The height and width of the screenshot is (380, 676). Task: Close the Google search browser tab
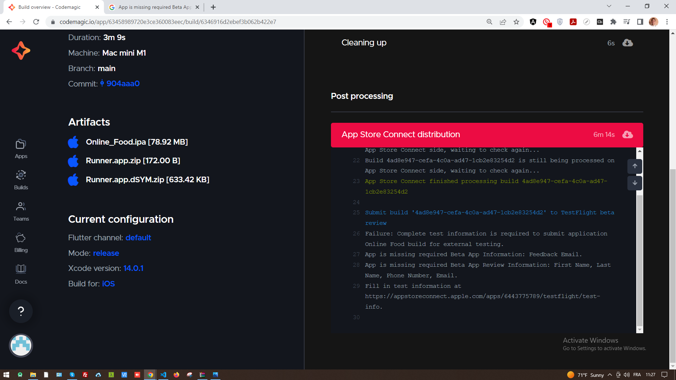coord(197,7)
